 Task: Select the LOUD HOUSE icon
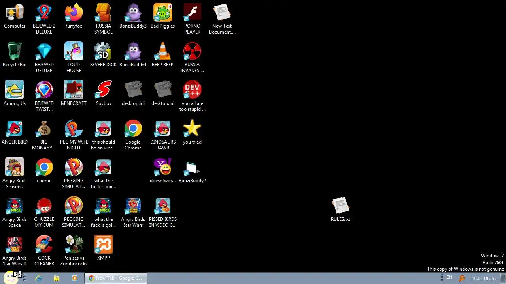pos(74,52)
